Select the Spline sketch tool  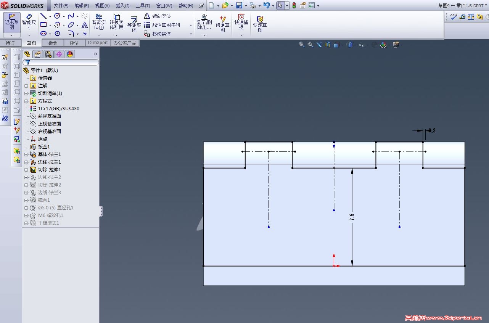71,16
